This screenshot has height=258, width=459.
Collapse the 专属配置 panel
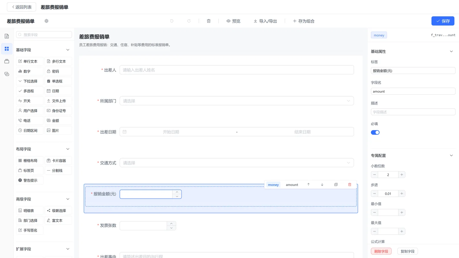[x=451, y=156]
